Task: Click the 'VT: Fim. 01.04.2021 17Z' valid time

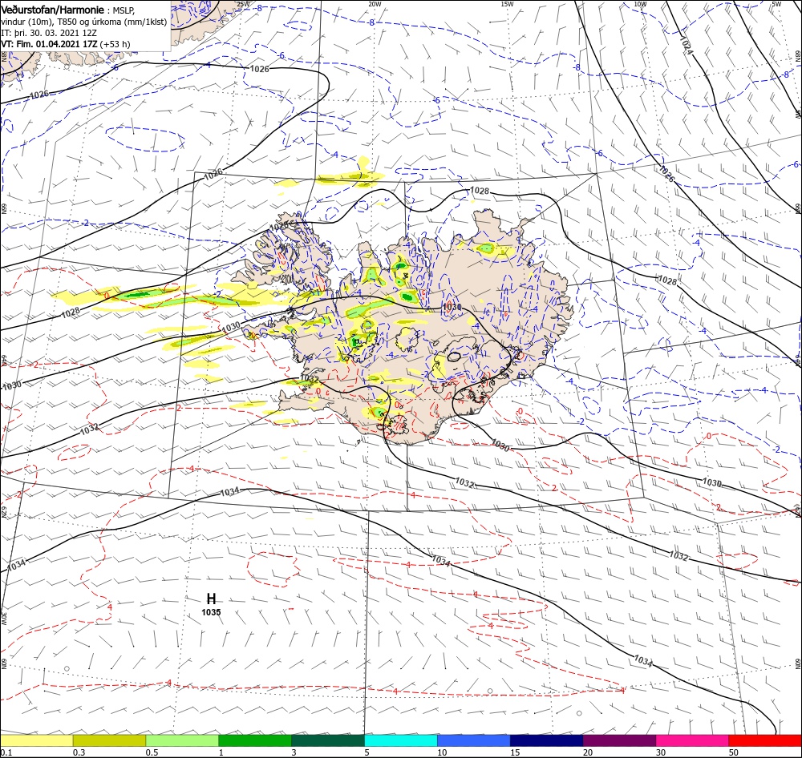Action: point(49,44)
